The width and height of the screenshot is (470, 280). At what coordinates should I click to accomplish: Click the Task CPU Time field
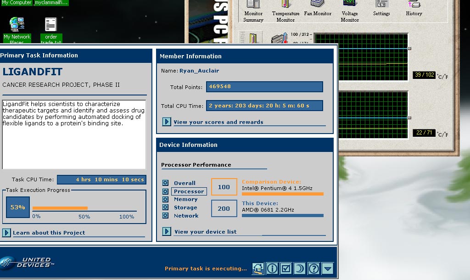(x=101, y=179)
